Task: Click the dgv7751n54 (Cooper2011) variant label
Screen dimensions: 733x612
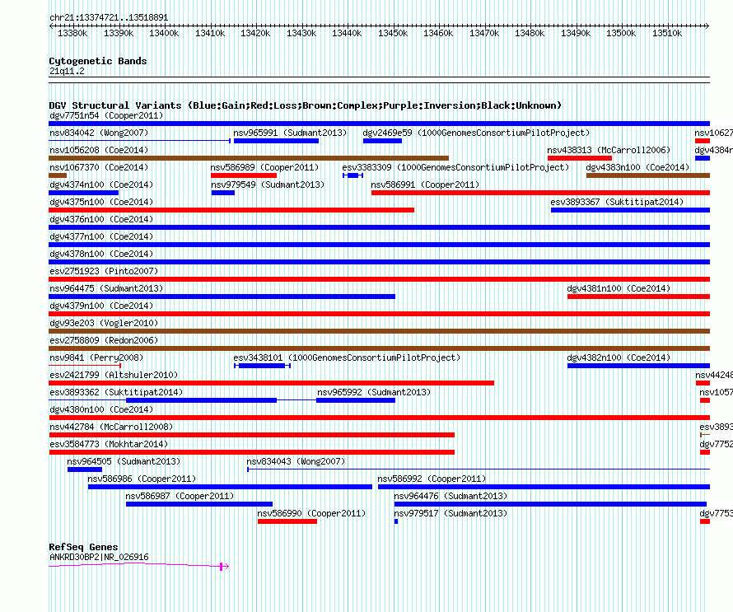Action: pos(106,115)
